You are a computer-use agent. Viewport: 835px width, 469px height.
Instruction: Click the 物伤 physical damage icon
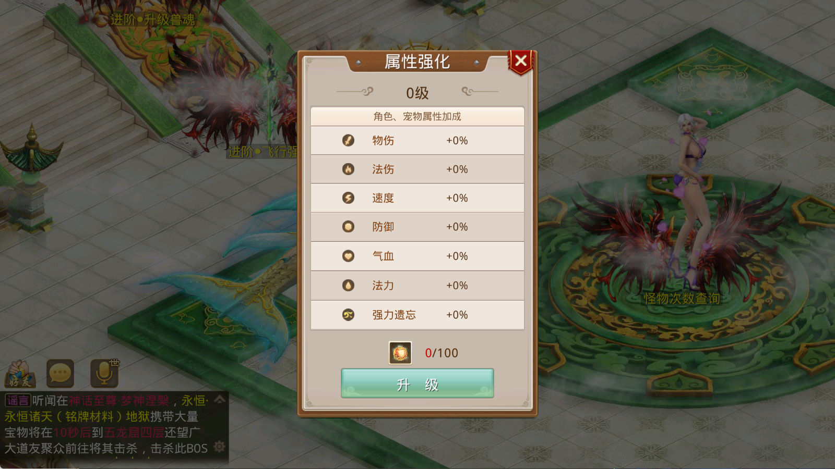point(348,140)
